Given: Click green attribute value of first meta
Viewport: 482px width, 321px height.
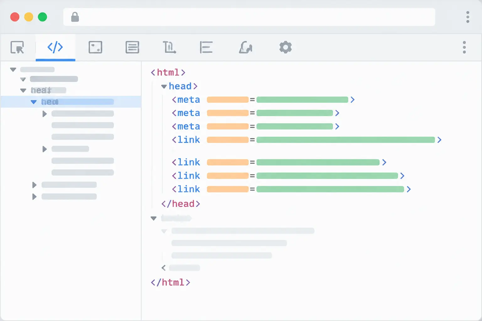Looking at the screenshot, I should (x=302, y=100).
